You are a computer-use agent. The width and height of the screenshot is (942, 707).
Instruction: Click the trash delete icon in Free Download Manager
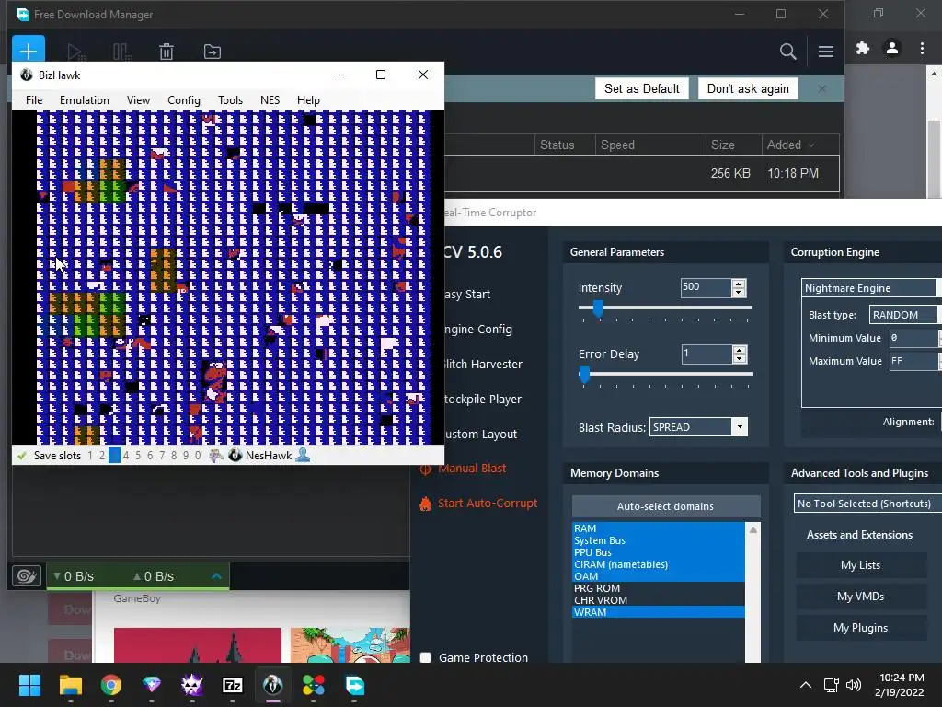pyautogui.click(x=167, y=52)
